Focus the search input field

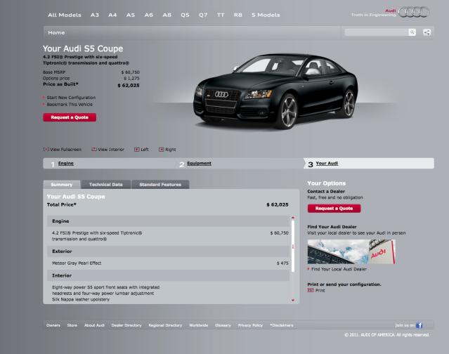tap(377, 32)
